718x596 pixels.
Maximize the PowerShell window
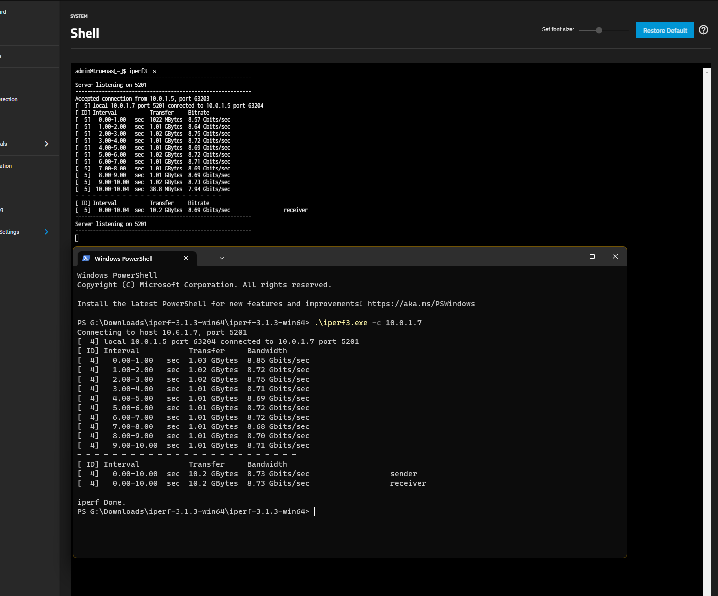[x=592, y=256]
